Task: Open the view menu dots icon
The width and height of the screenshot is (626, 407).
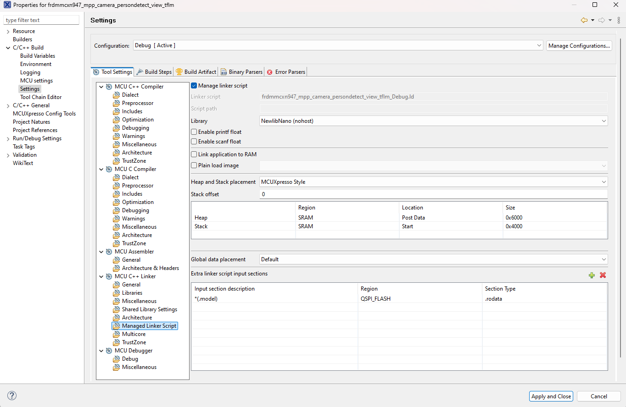Action: click(618, 20)
